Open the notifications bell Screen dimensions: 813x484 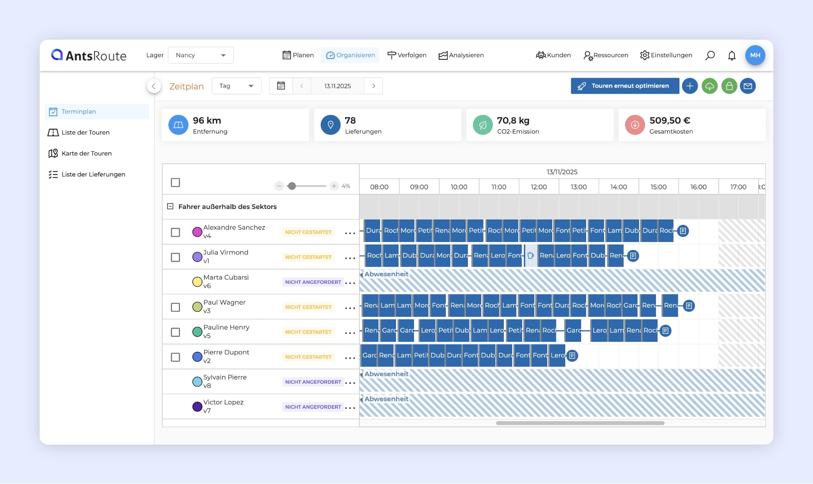click(732, 55)
